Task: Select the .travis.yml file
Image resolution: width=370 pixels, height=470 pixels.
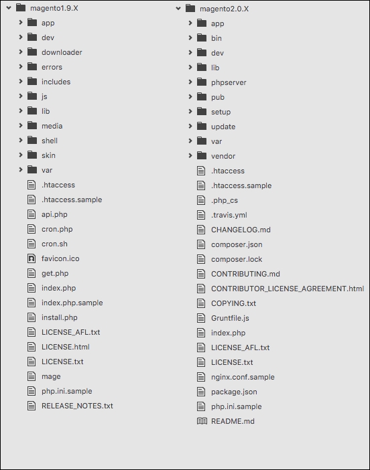Action: click(229, 215)
